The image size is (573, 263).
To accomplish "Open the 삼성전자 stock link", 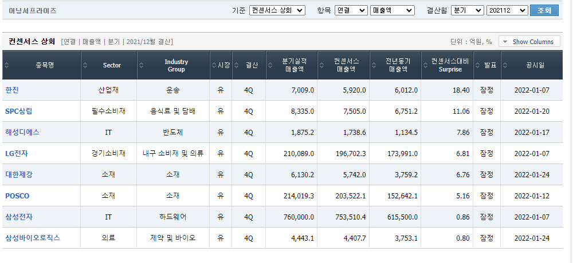I will click(x=19, y=217).
